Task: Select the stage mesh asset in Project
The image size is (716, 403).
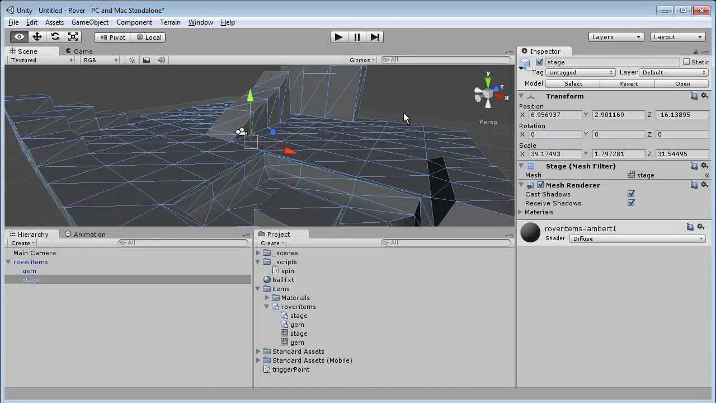Action: tap(299, 334)
